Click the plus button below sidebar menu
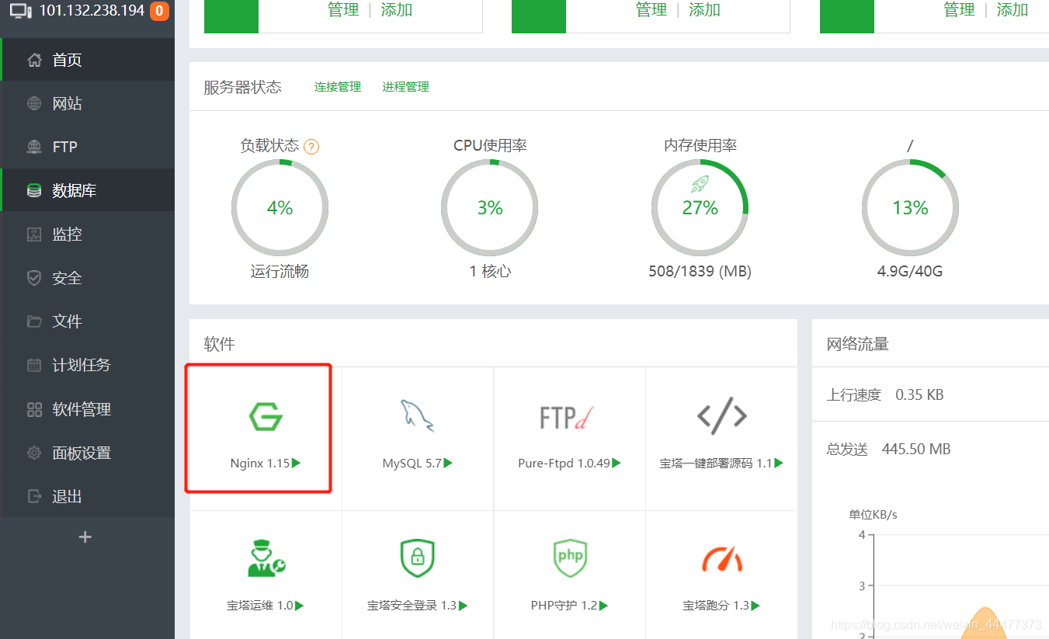 85,537
